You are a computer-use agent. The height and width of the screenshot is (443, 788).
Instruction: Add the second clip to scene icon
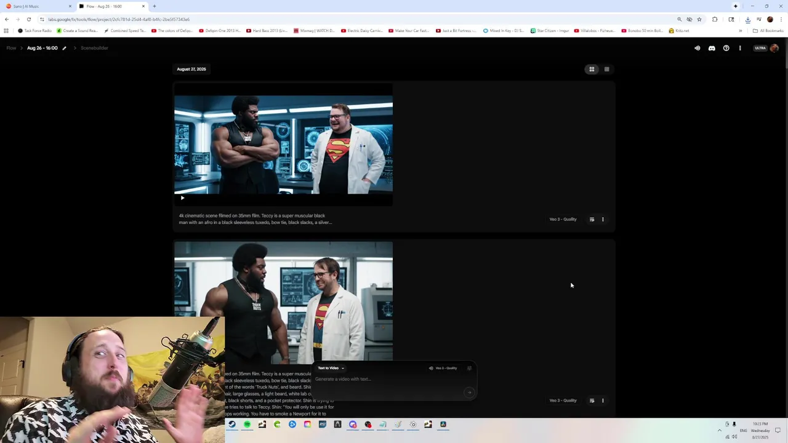[x=592, y=401]
